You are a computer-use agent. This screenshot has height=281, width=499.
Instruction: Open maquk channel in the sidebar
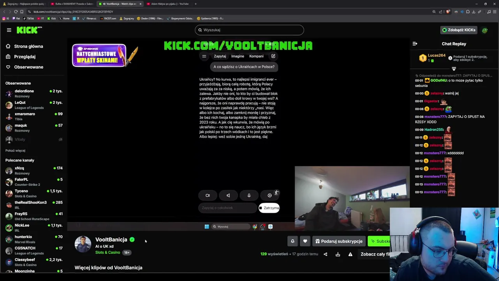34,127
